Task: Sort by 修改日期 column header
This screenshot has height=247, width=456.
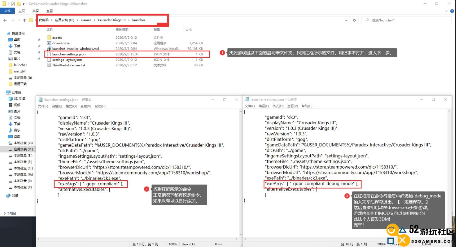Action: click(122, 29)
